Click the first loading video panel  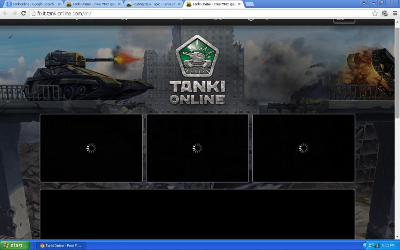pos(91,148)
